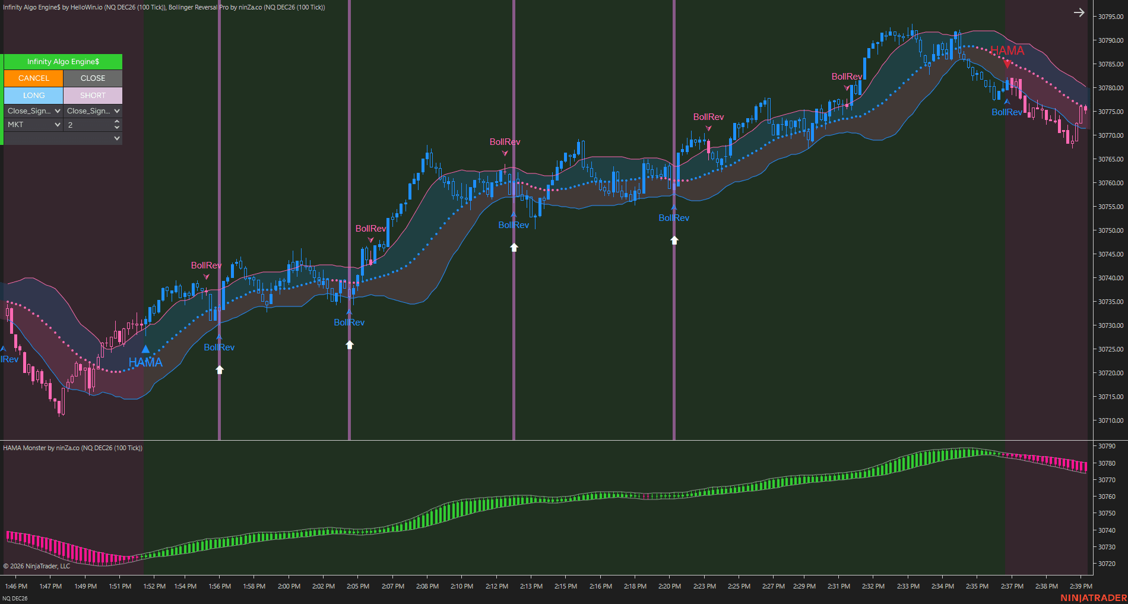Viewport: 1128px width, 604px height.
Task: Increase order quantity with the up stepper arrow
Action: tap(117, 121)
